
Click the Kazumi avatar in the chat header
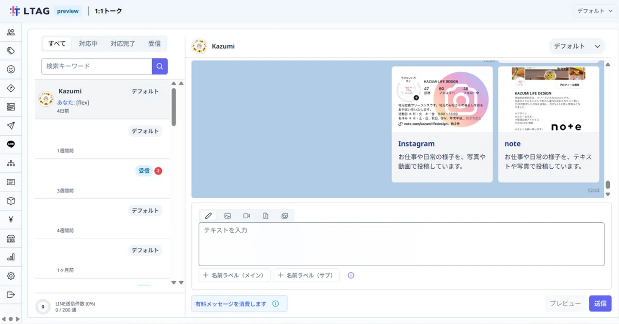199,46
